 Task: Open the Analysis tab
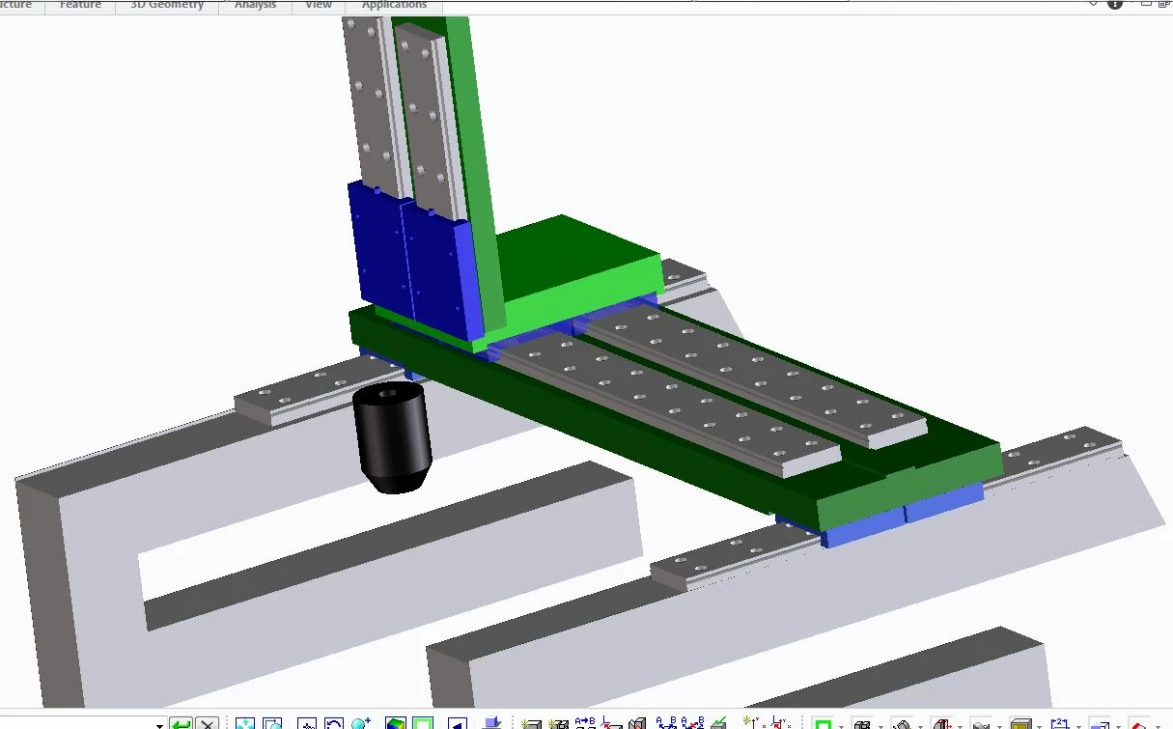pyautogui.click(x=255, y=5)
